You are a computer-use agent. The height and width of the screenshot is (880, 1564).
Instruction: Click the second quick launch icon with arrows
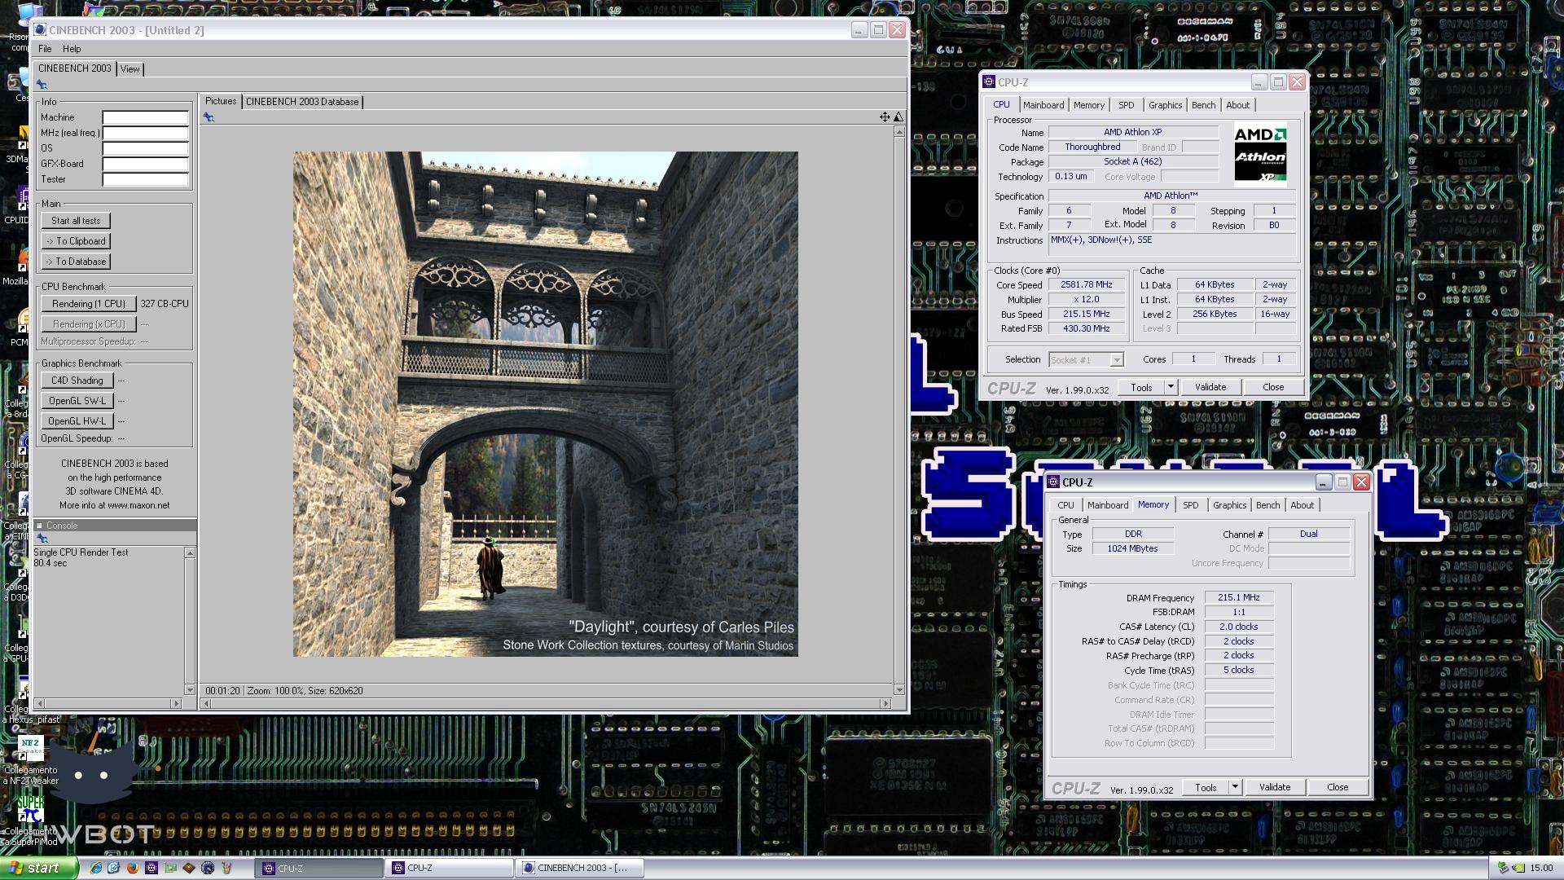[x=114, y=868]
